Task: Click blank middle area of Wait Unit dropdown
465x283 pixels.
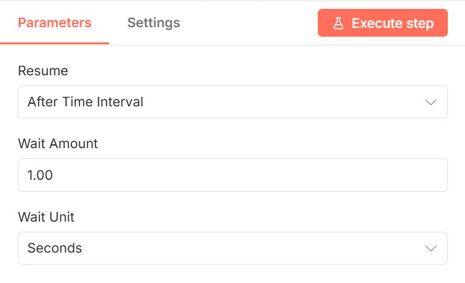Action: (x=254, y=248)
